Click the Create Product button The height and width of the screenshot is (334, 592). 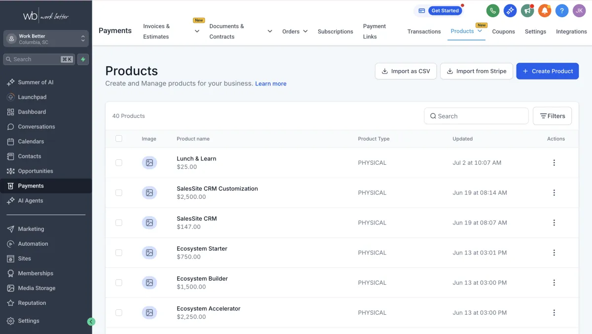(547, 71)
